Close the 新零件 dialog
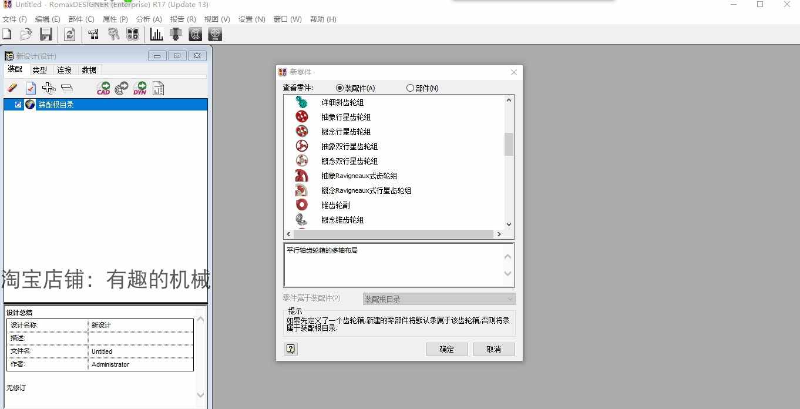Image resolution: width=800 pixels, height=409 pixels. coord(514,72)
